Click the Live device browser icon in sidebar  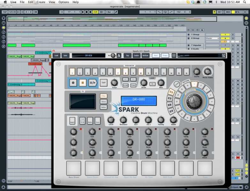click(x=4, y=23)
